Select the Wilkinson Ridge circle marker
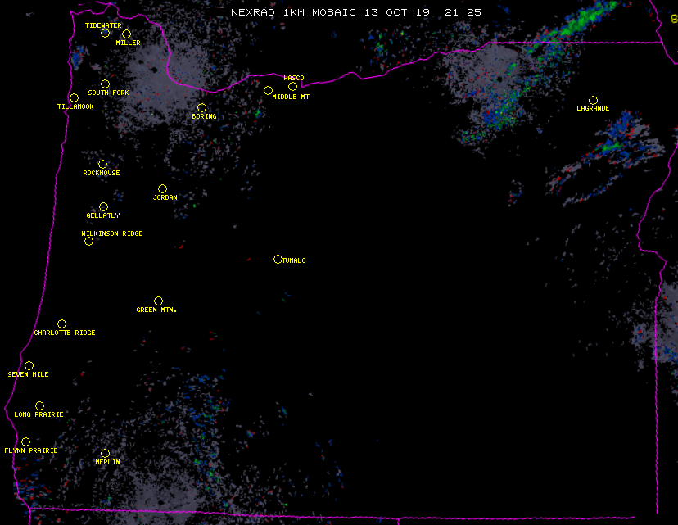Viewport: 678px width, 525px height. 88,241
